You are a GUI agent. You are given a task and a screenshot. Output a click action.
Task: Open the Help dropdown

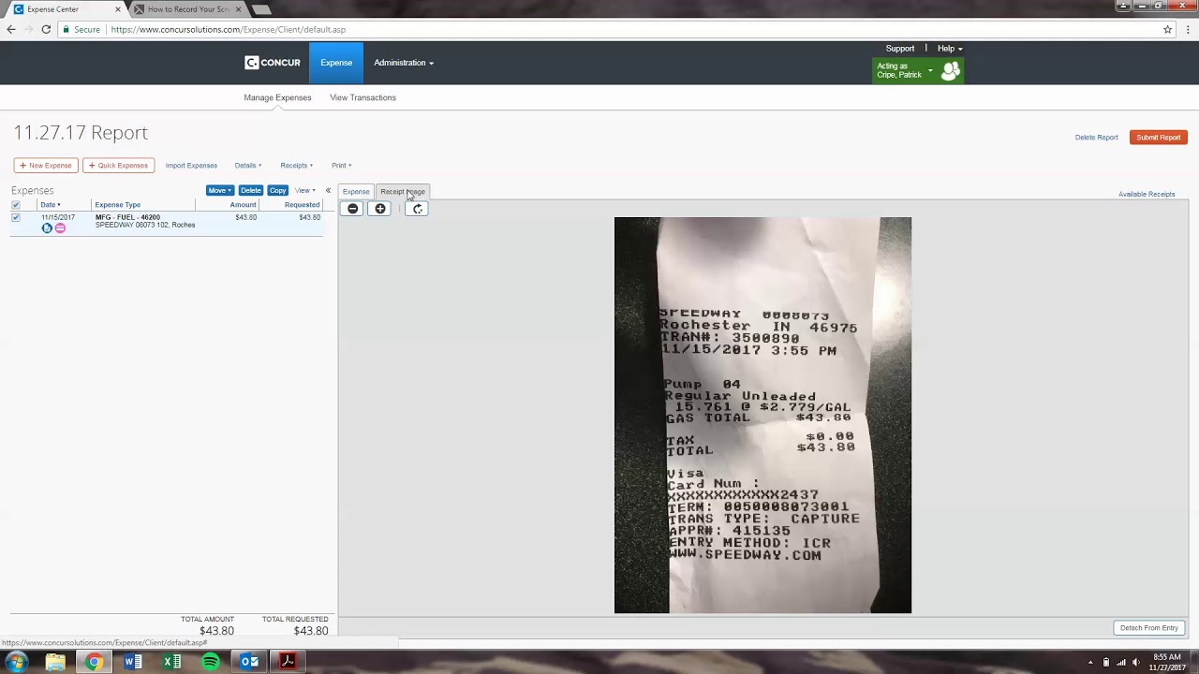pos(950,49)
